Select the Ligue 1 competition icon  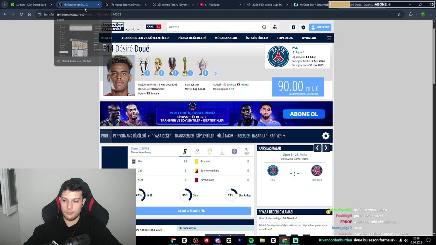click(185, 152)
